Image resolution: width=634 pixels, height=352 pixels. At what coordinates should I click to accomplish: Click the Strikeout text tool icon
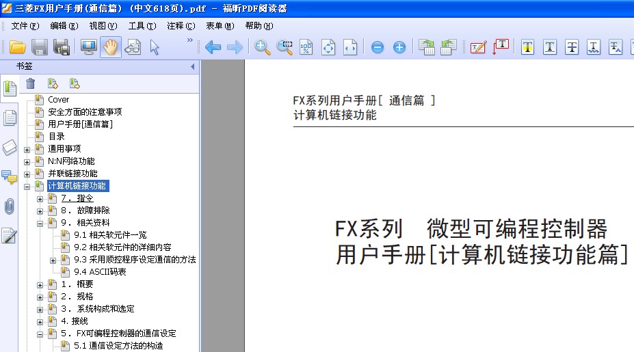pyautogui.click(x=572, y=47)
